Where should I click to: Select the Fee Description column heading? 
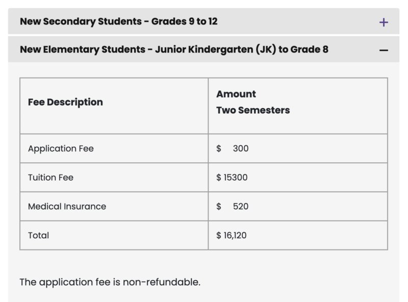tap(65, 102)
